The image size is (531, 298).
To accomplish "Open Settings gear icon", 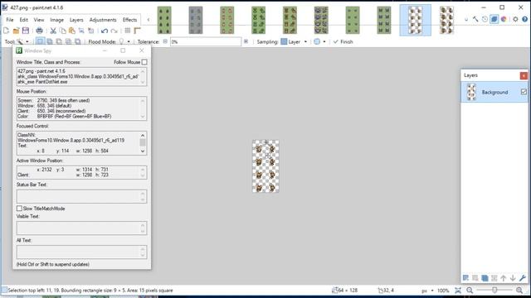I will (x=515, y=20).
